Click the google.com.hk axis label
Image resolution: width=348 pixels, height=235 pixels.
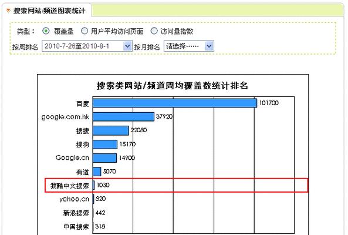65,117
